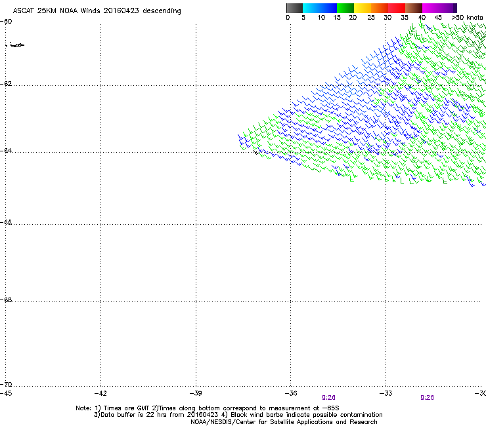Screen dimensions: 486x426
Task: Click the 'NOAA/NESDIS/Center for Satellite Applications and Research' credit
Action: click(284, 422)
